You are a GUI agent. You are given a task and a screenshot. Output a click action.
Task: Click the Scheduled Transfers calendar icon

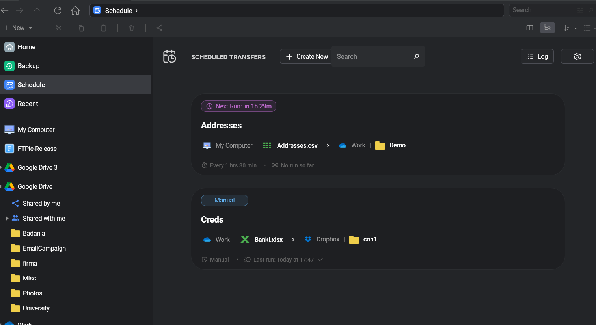(169, 56)
